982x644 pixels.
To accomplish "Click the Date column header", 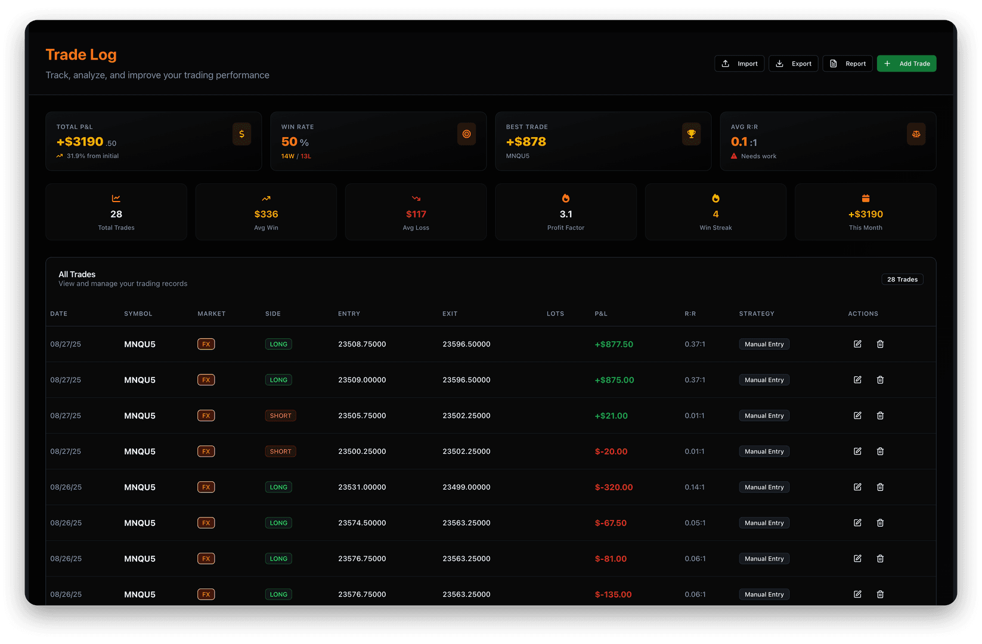I will click(58, 314).
